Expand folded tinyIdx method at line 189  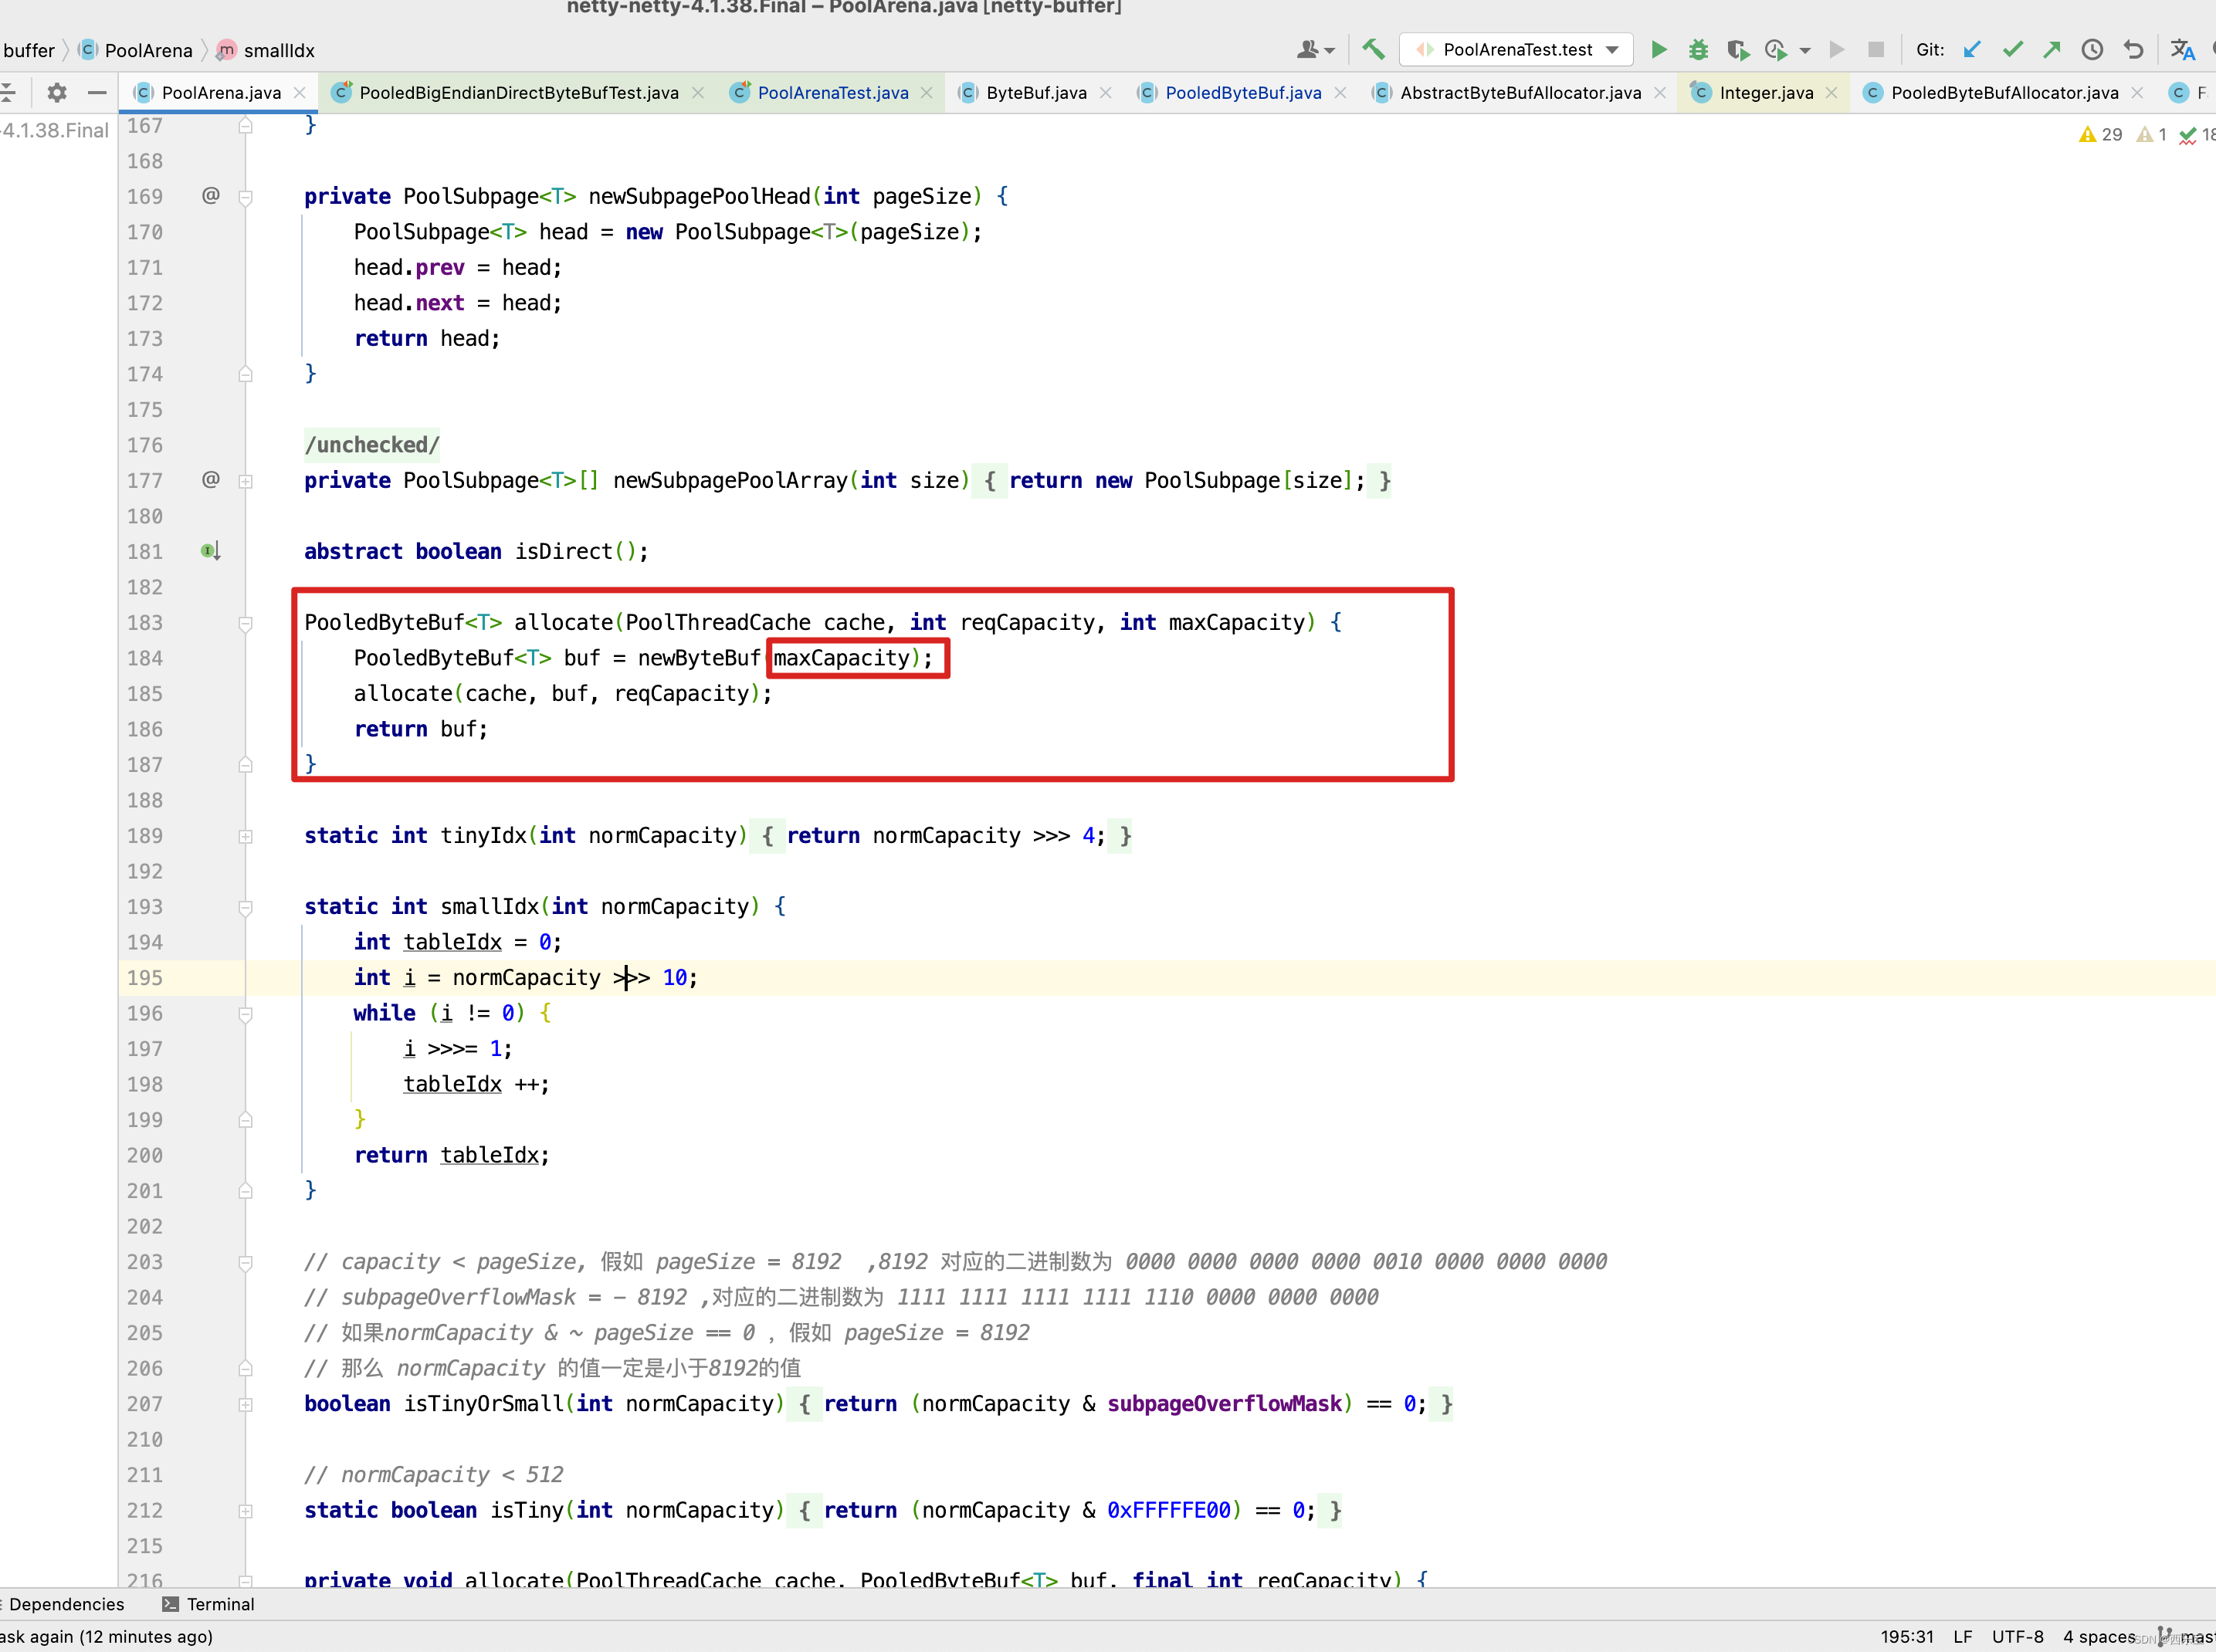(x=245, y=836)
